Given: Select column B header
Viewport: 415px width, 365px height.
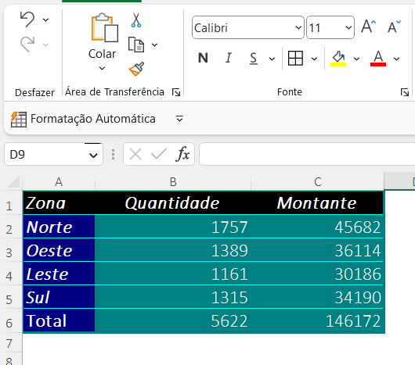Looking at the screenshot, I should pos(173,181).
